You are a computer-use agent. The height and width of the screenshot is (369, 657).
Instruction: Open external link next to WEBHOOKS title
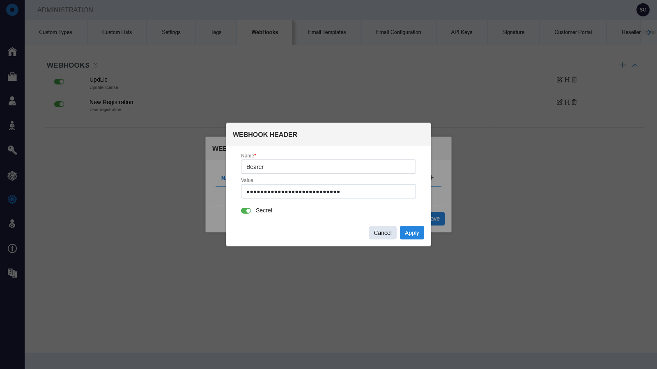tap(95, 65)
